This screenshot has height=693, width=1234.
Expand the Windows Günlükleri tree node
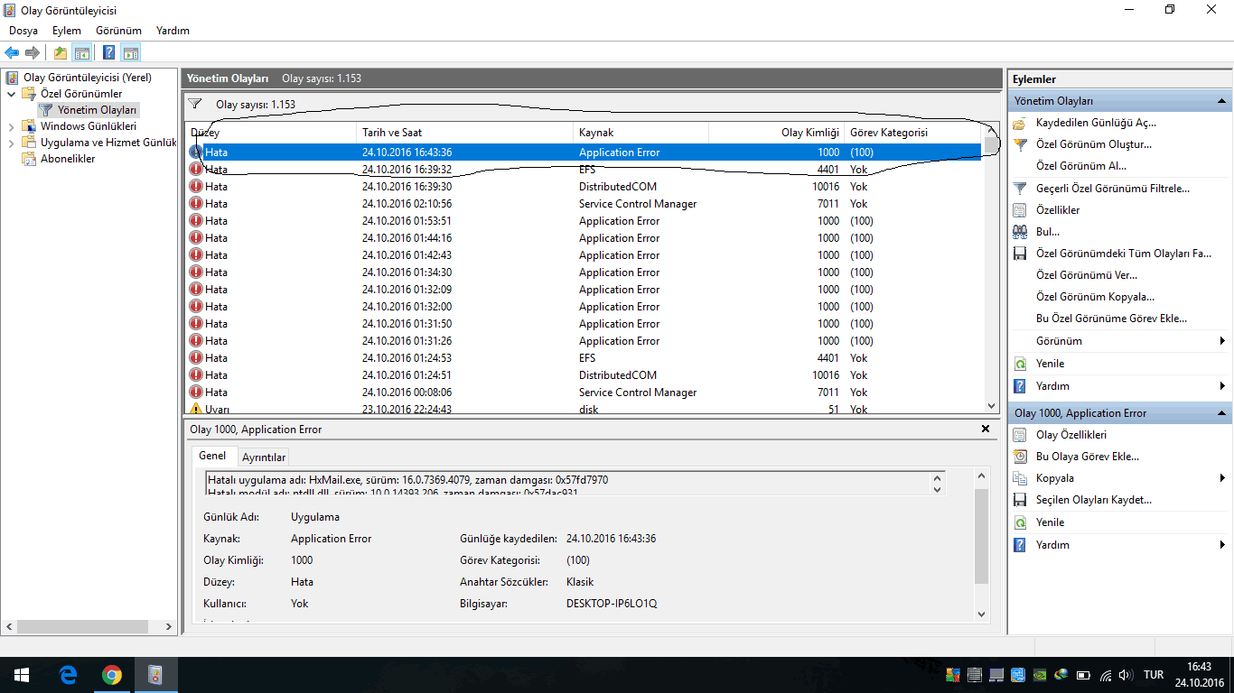pyautogui.click(x=11, y=126)
